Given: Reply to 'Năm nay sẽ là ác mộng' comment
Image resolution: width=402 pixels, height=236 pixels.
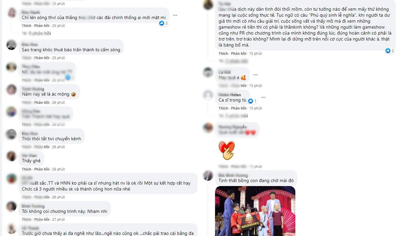Looking at the screenshot, I should coord(42,102).
